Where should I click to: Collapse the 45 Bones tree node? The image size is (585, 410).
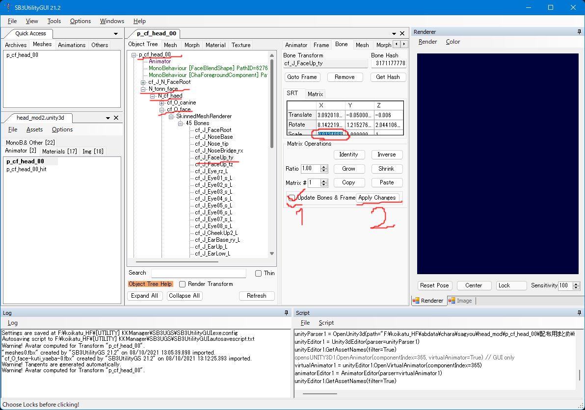coord(180,123)
